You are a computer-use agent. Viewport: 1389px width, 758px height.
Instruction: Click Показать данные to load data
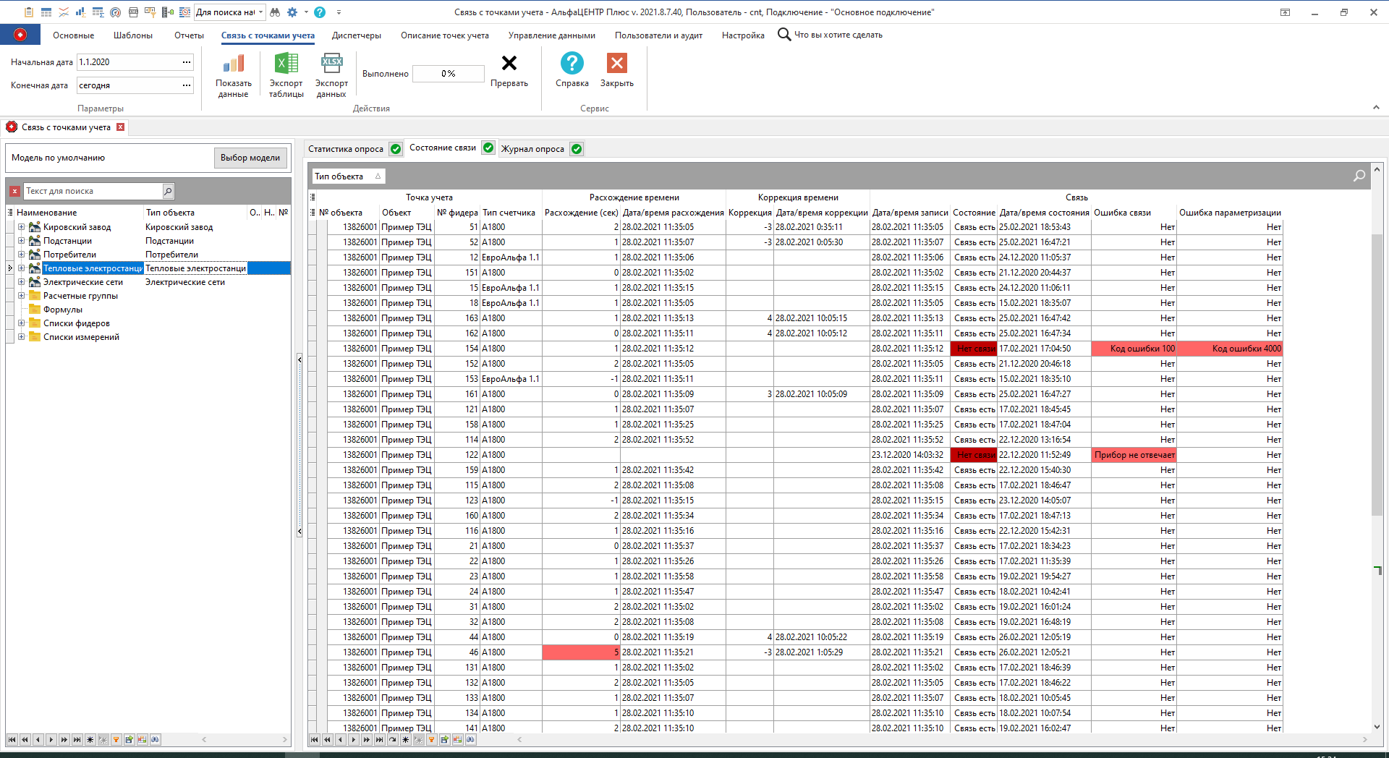click(233, 72)
